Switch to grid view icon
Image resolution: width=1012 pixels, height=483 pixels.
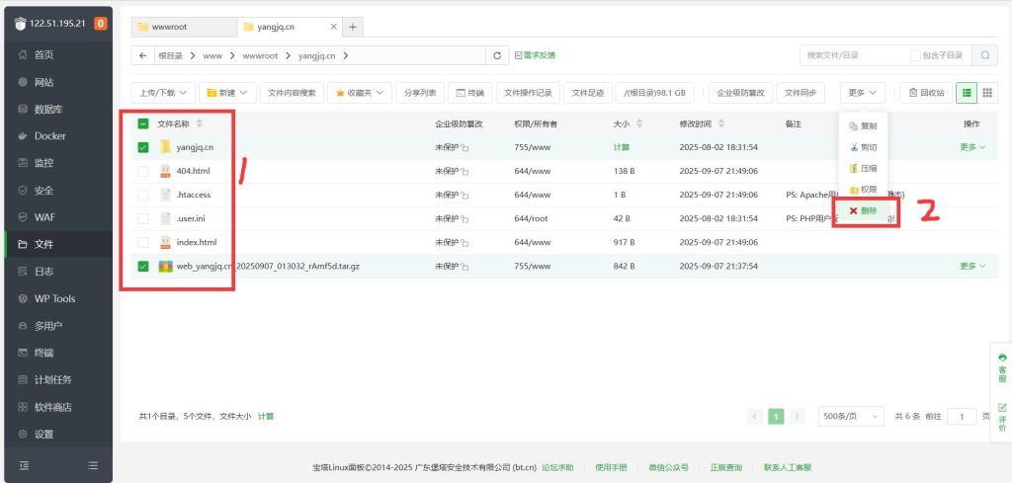tap(987, 93)
